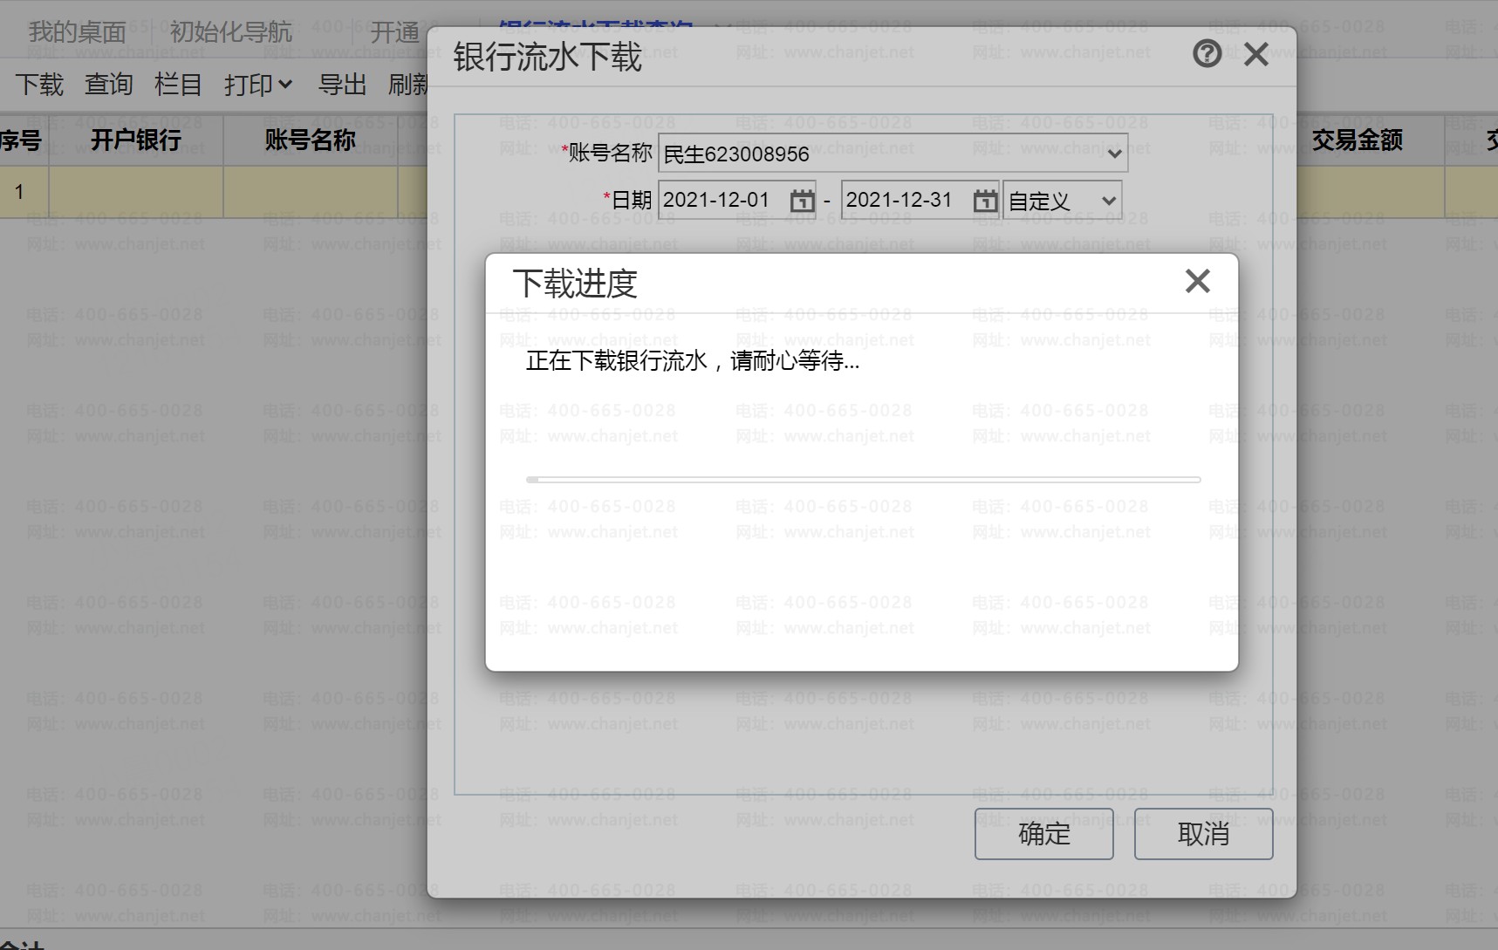Click the 导出 toolbar item
This screenshot has height=950, width=1498.
coord(342,85)
